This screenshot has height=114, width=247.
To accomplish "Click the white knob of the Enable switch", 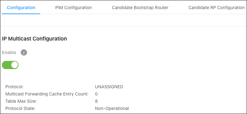I will click(x=14, y=65).
